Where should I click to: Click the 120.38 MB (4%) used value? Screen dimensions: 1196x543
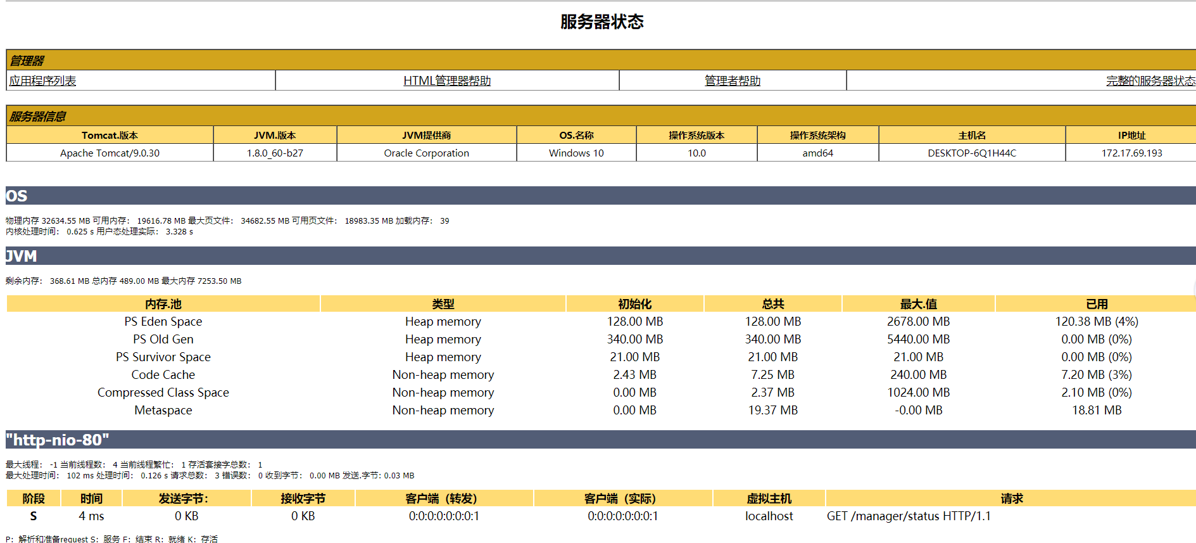[x=1097, y=321]
